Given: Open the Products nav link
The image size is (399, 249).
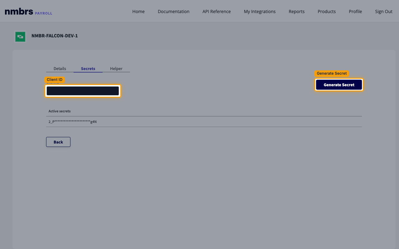Looking at the screenshot, I should click(x=327, y=12).
